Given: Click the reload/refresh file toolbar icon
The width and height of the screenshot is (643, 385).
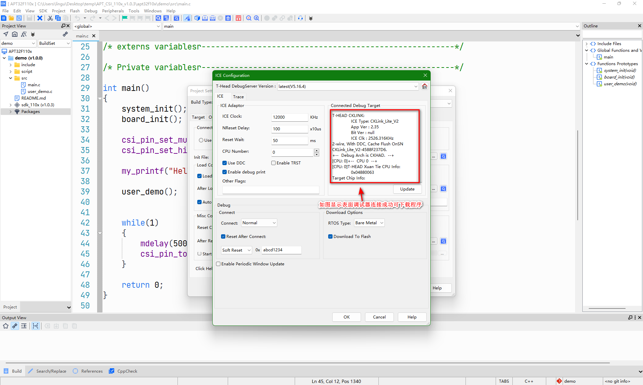Looking at the screenshot, I should 19,18.
